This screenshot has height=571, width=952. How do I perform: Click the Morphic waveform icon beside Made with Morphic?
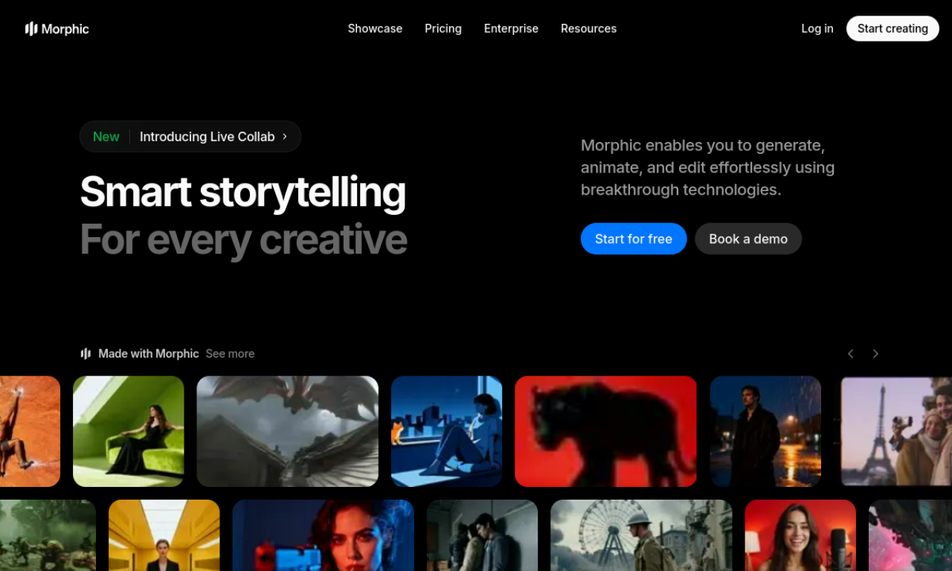pos(86,353)
